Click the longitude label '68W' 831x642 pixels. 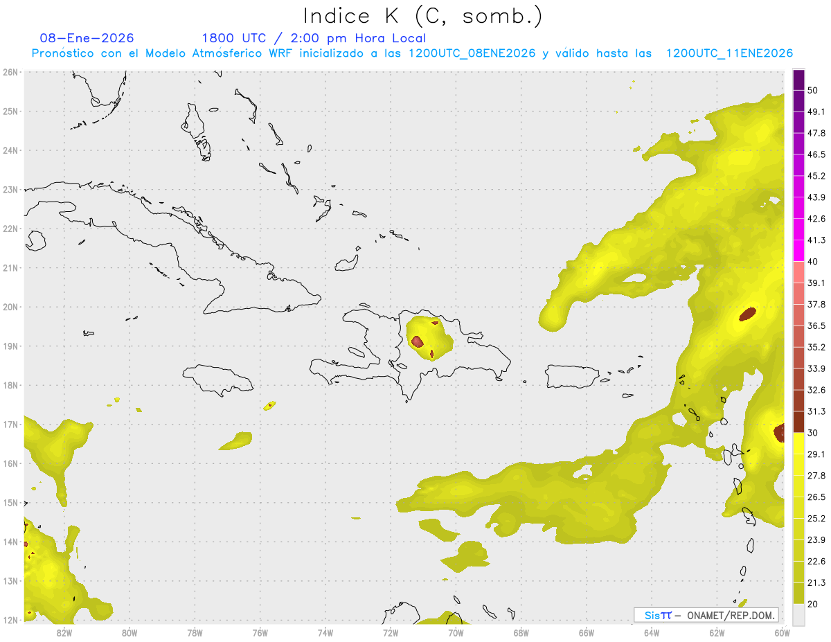[521, 632]
